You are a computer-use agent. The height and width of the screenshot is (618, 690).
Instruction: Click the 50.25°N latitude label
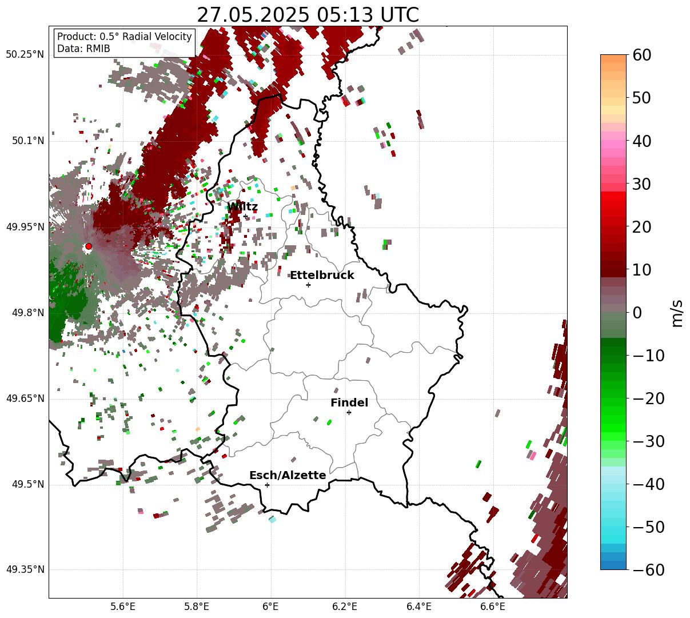click(25, 55)
